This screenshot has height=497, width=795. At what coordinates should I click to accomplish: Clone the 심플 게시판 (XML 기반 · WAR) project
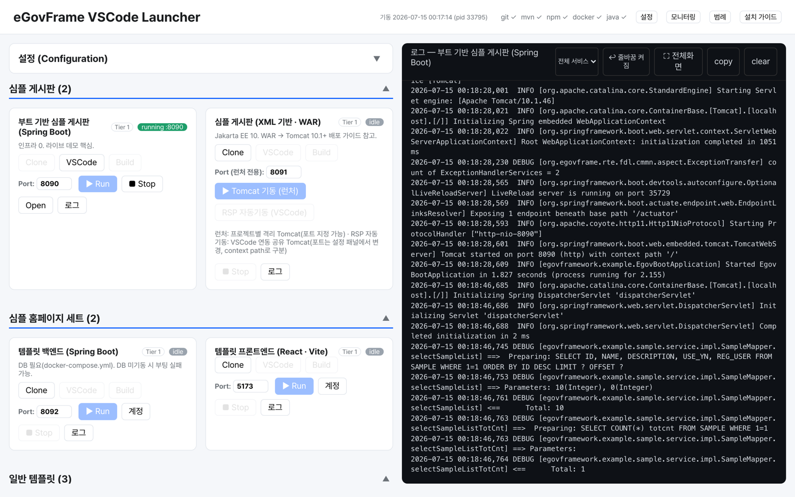[x=233, y=152]
